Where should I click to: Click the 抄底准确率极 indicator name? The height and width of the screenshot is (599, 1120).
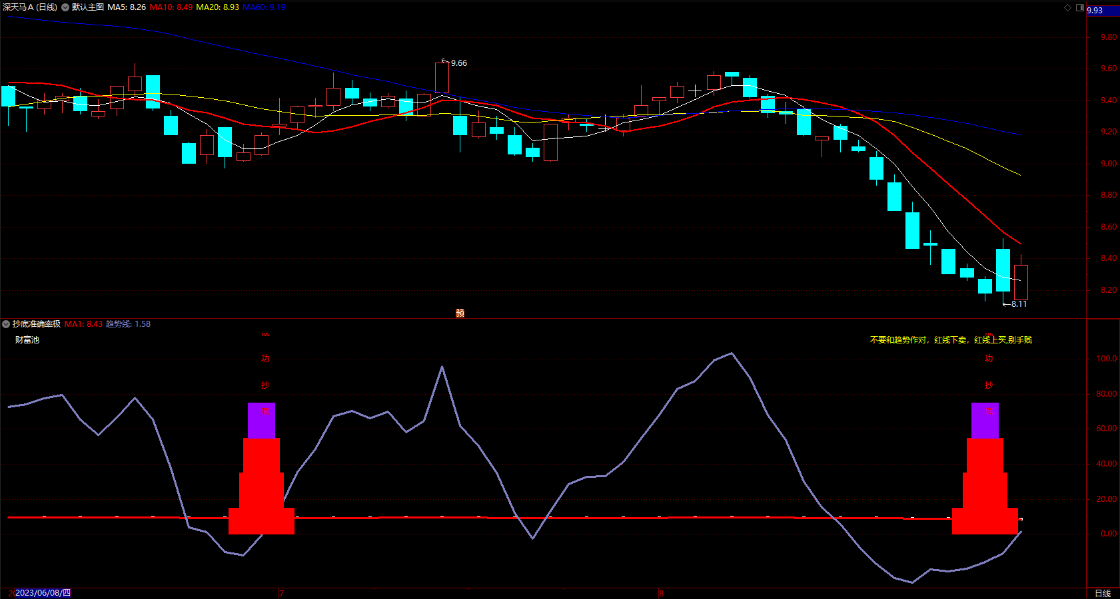[x=37, y=324]
